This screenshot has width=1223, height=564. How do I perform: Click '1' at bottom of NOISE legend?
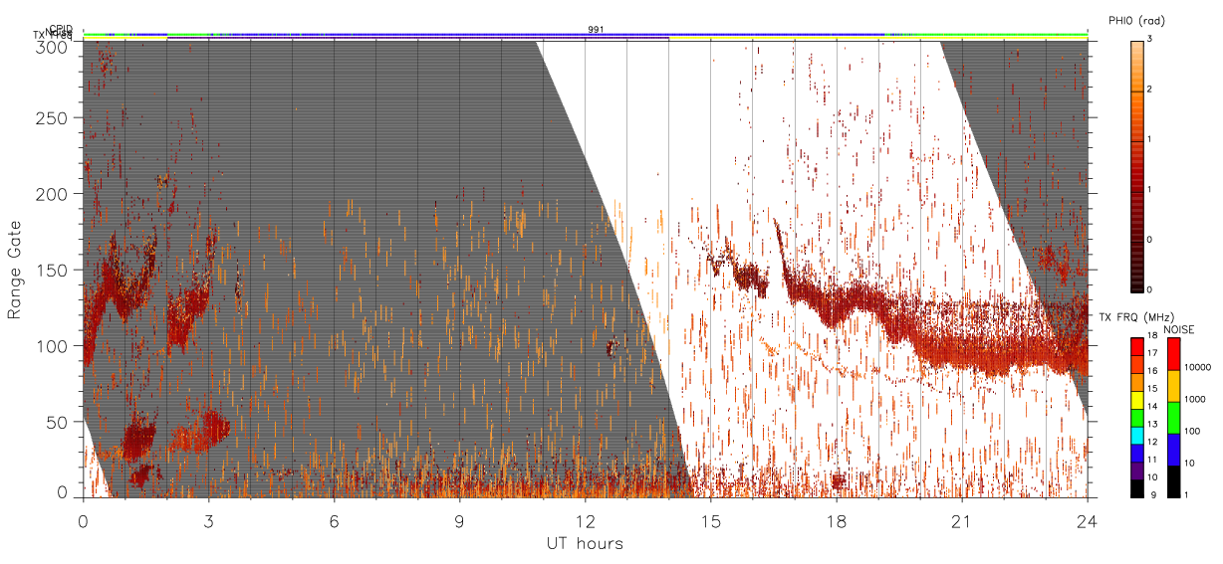tap(1186, 494)
